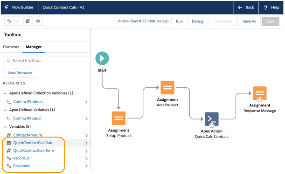Expand QuickContractCalcDate details chevron
This screenshot has width=285, height=174.
click(x=86, y=143)
